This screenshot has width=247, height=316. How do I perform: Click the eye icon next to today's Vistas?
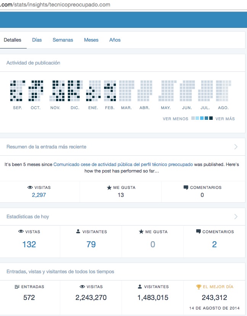point(21,232)
